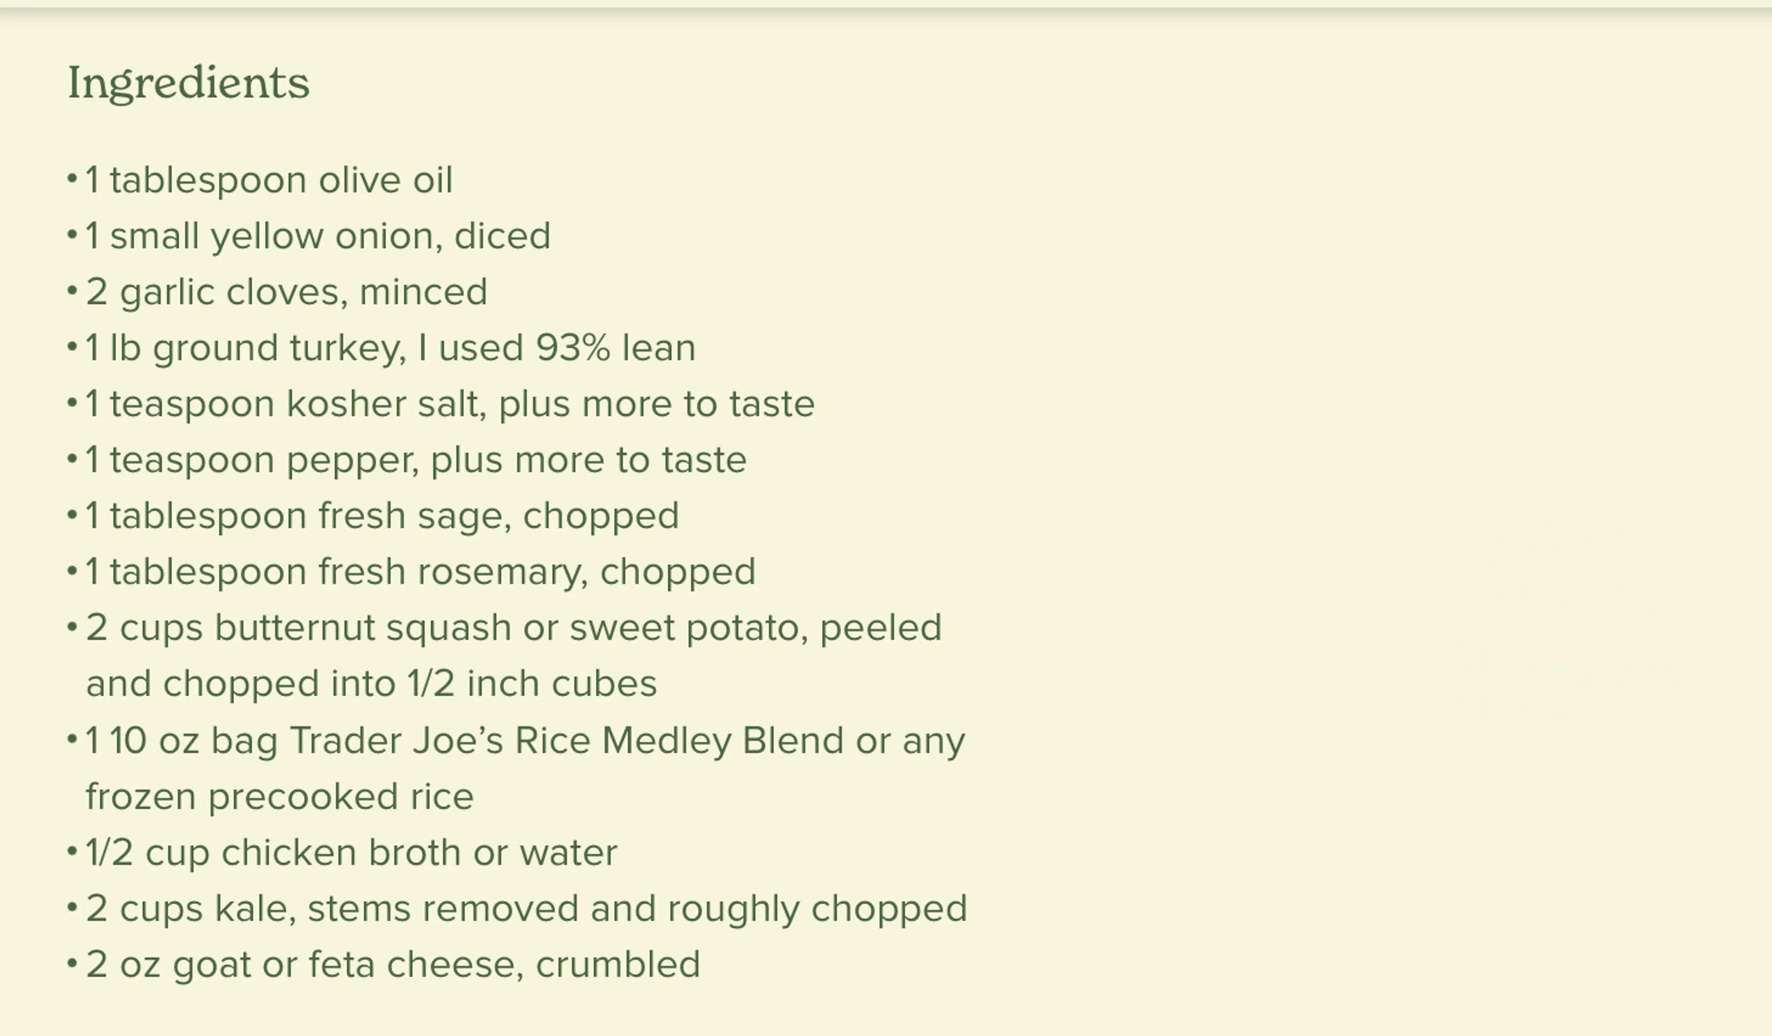Select the butternut squash or sweet potato line
Image resolution: width=1772 pixels, height=1036 pixels.
(513, 627)
